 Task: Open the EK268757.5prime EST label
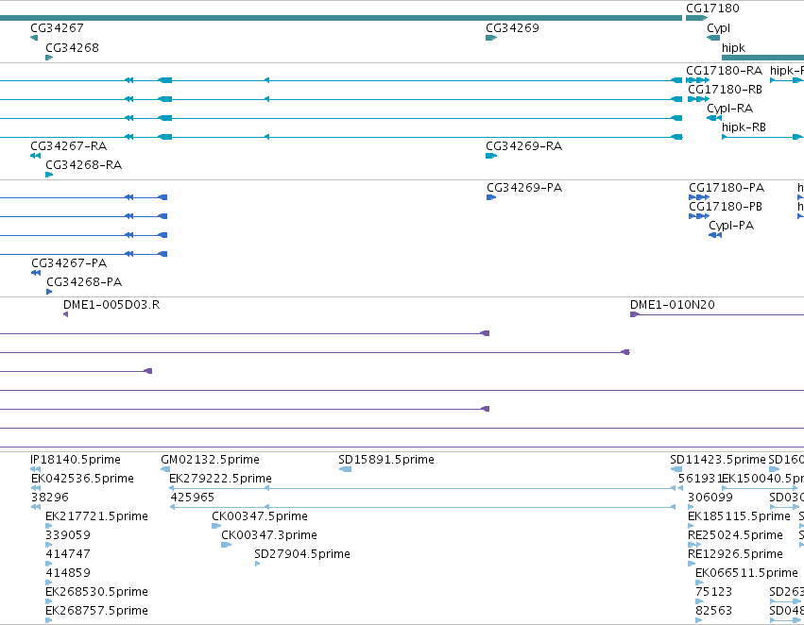96,611
